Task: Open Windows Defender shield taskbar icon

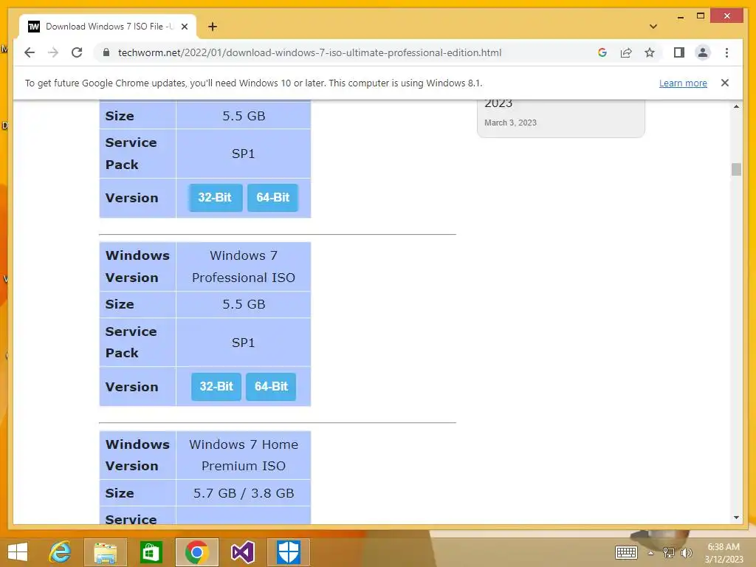Action: click(289, 552)
